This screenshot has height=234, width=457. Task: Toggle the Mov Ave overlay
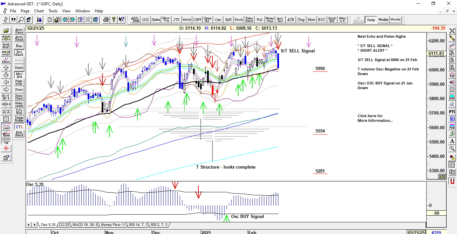19,75
